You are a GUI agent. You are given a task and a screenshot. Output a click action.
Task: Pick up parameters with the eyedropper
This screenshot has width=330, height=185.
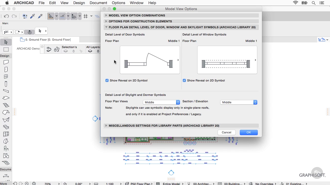coord(32,16)
